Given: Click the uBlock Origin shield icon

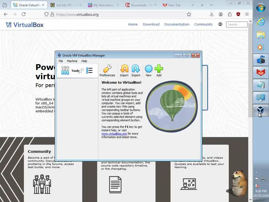Looking at the screenshot, I should point(238,14).
